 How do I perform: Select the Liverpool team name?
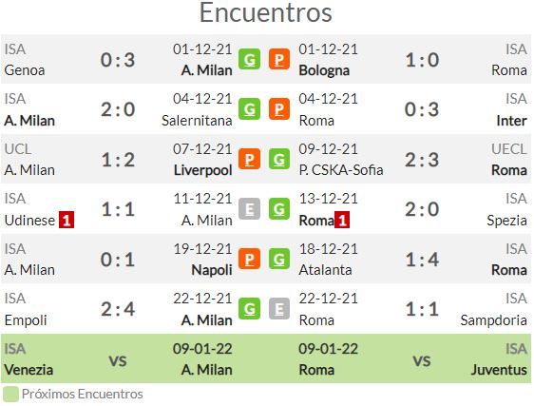203,170
